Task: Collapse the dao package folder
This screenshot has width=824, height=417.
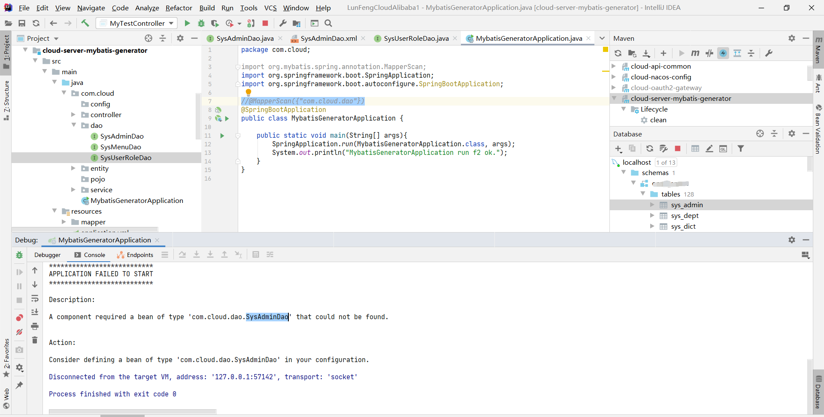Action: coord(73,125)
